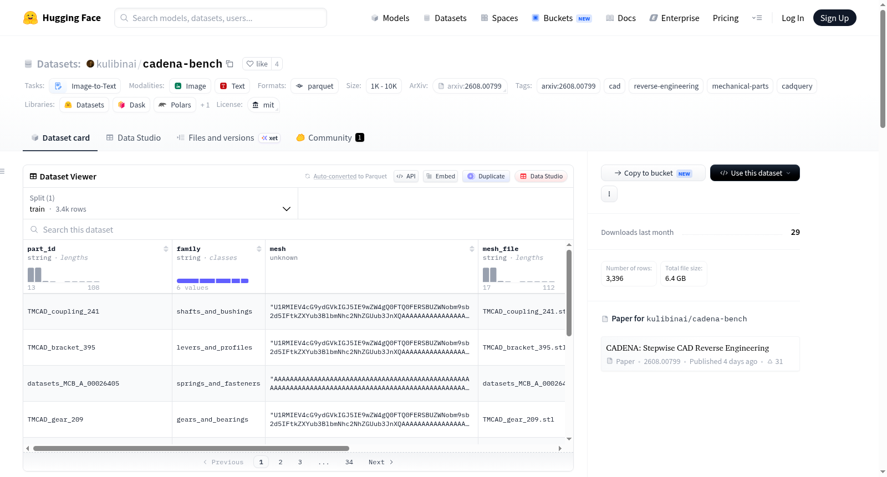This screenshot has width=887, height=477.
Task: Click the Sign Up button
Action: click(835, 18)
